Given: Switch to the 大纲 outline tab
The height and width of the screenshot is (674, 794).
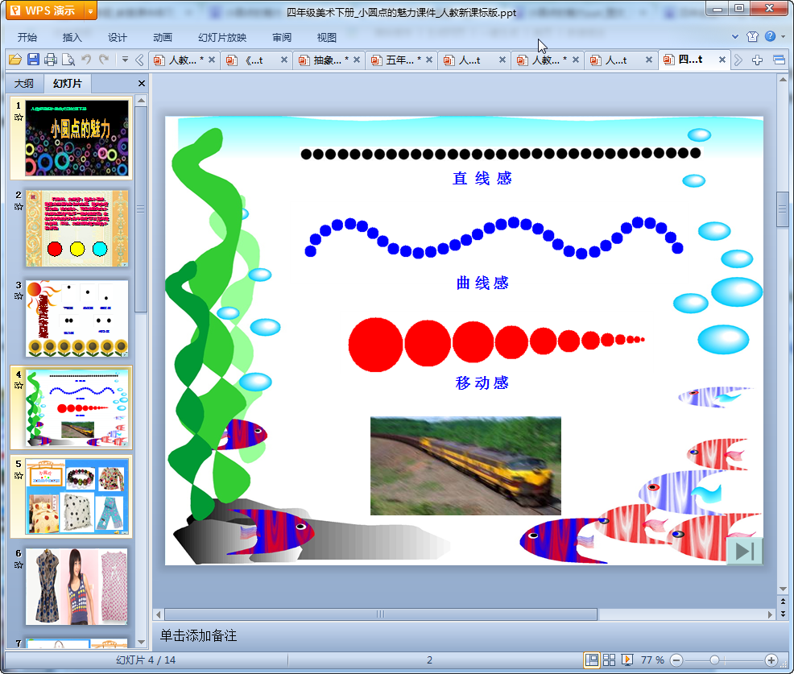Looking at the screenshot, I should click(24, 84).
